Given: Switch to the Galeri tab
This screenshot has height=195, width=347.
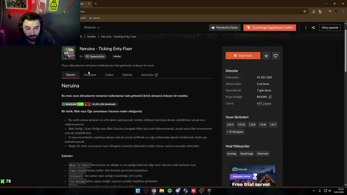Looking at the screenshot, I should (109, 75).
